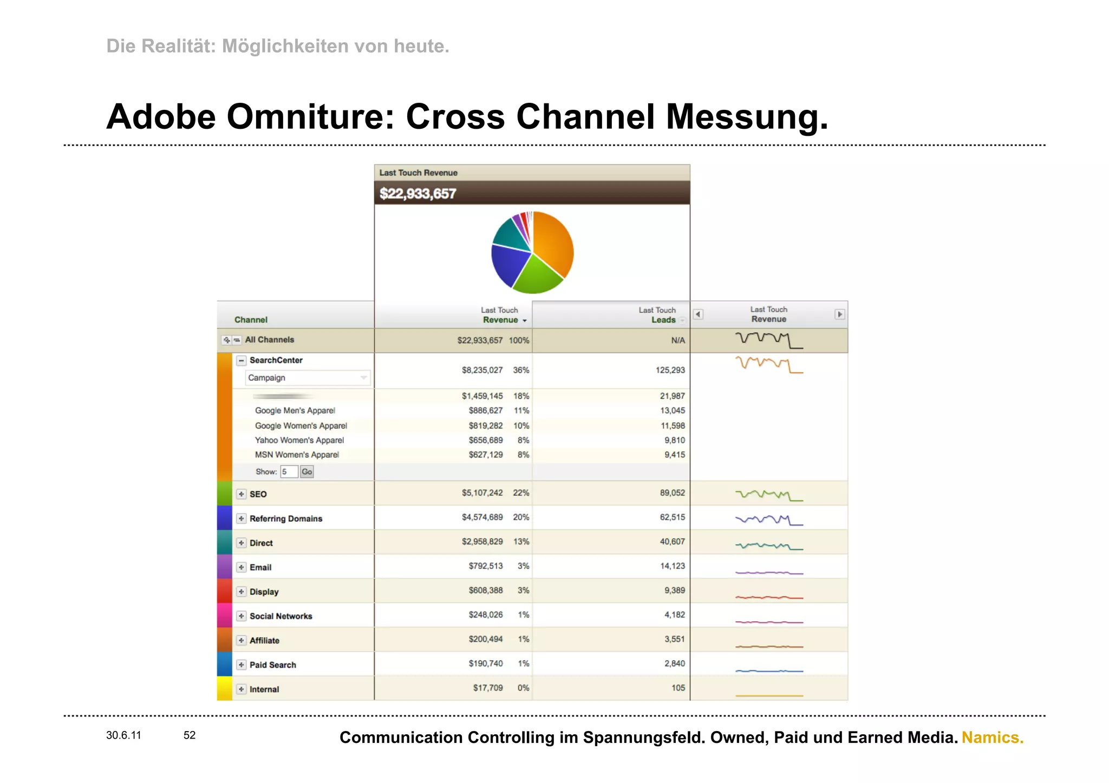Click the dark blue slice of the pie chart
Viewport: 1109px width, 783px height.
[x=509, y=265]
